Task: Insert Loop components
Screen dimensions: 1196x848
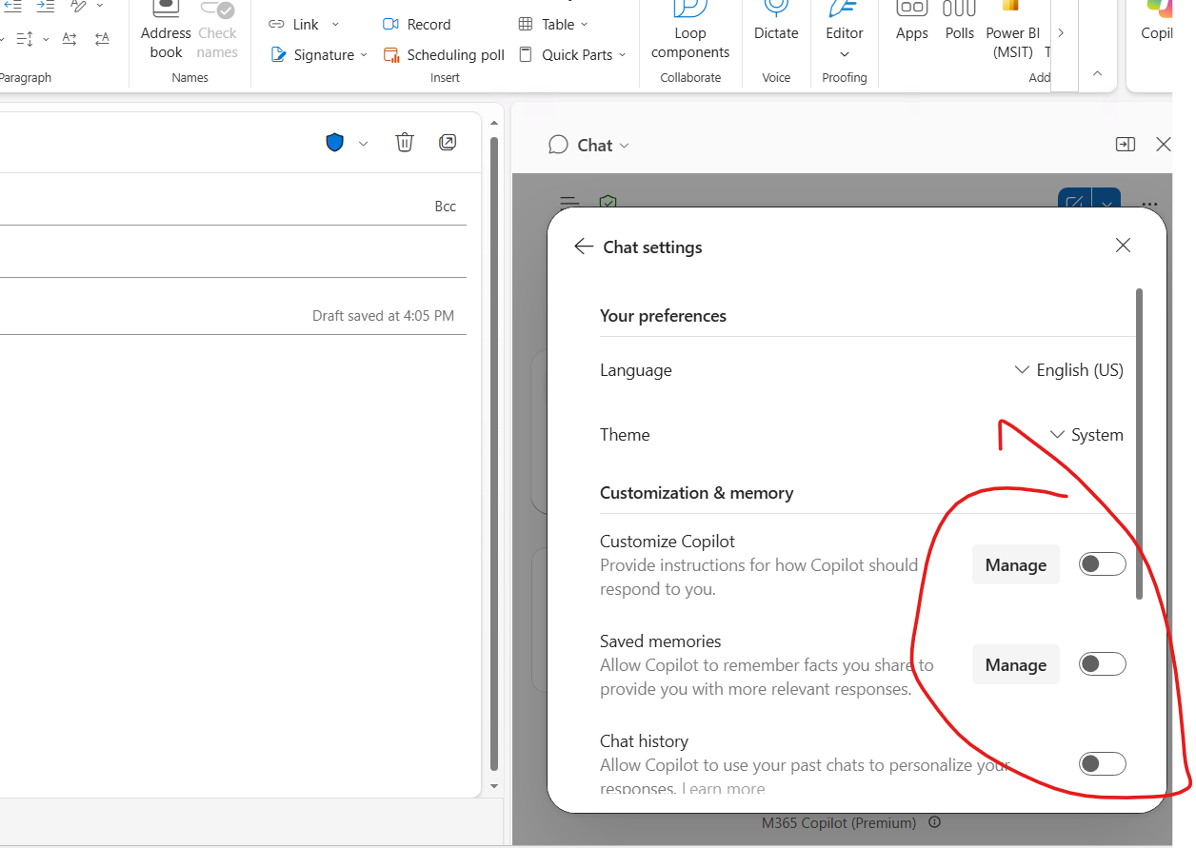Action: coord(690,31)
